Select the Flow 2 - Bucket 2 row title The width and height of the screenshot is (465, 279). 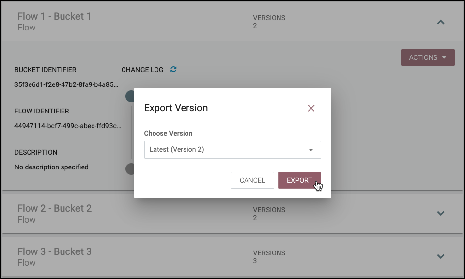(x=54, y=208)
